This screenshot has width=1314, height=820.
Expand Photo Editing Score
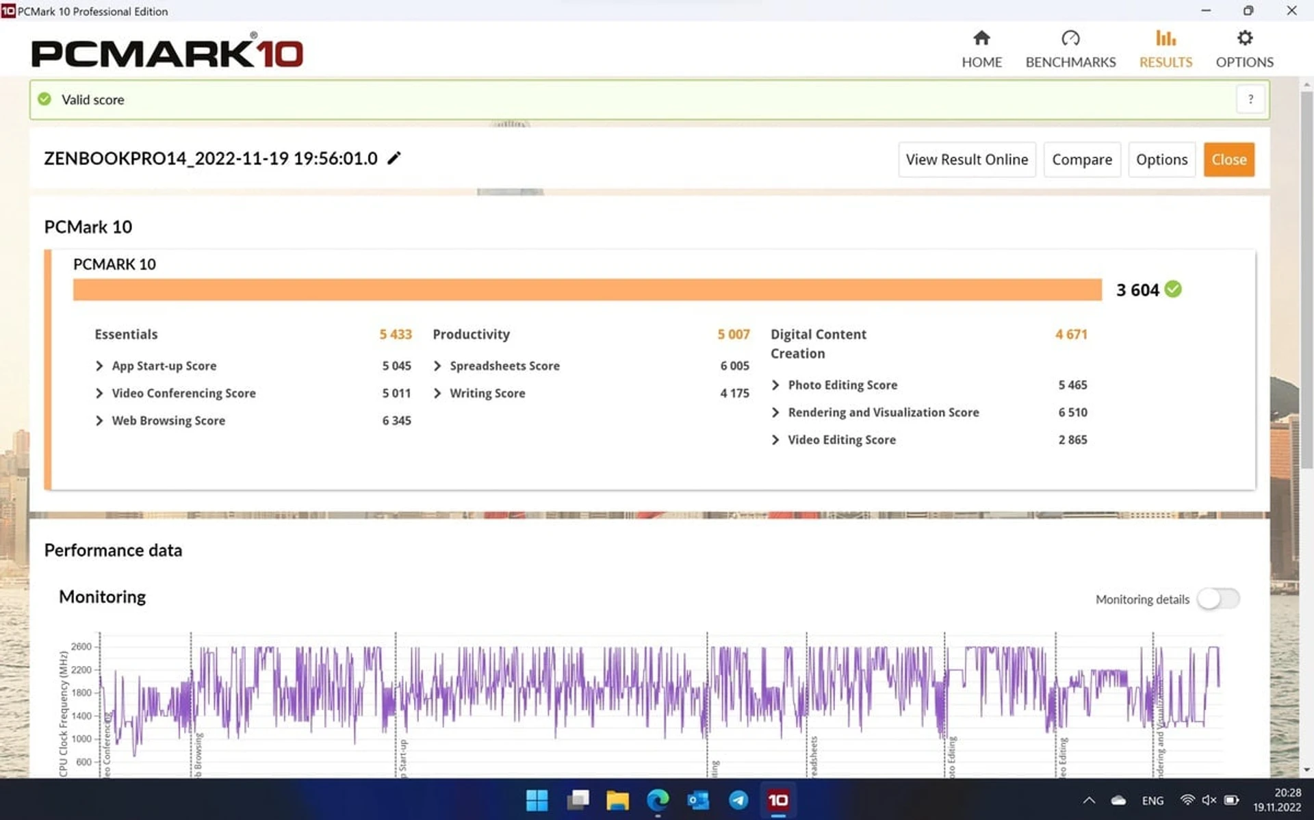(775, 385)
